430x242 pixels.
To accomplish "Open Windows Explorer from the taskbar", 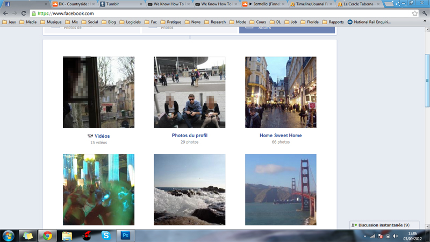I will (x=67, y=236).
